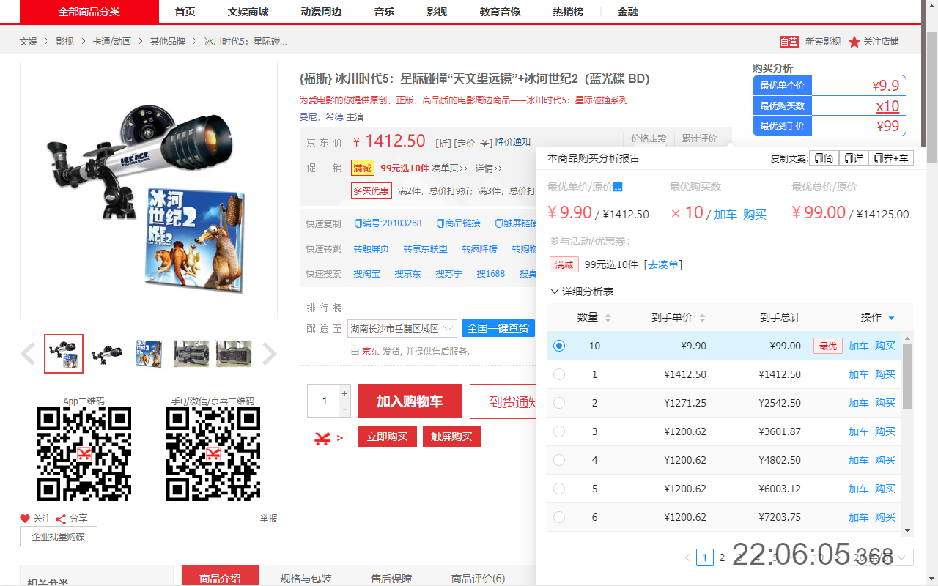
Task: Select the quantity 5 radio button
Action: pos(559,489)
